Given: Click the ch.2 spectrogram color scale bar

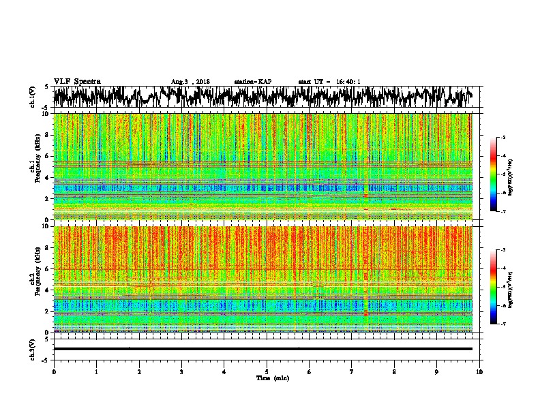Looking at the screenshot, I should [493, 287].
